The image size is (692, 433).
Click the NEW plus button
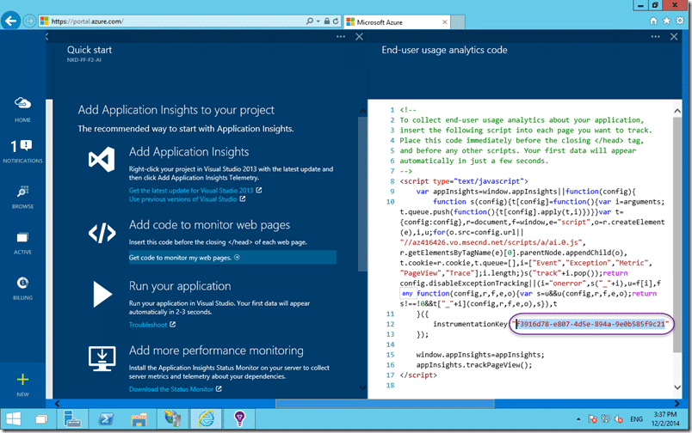[x=22, y=384]
